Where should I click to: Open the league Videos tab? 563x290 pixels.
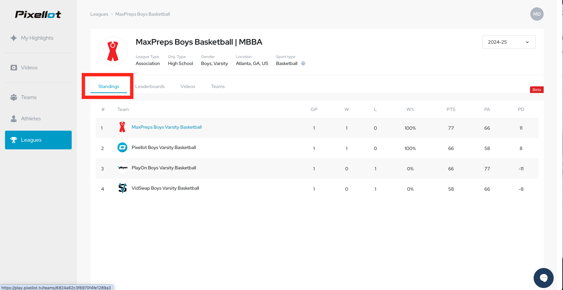(188, 86)
